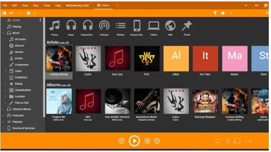Open the dropdown arrow next to home icon
Screen dimensions: 271x152
[x=231, y=13]
